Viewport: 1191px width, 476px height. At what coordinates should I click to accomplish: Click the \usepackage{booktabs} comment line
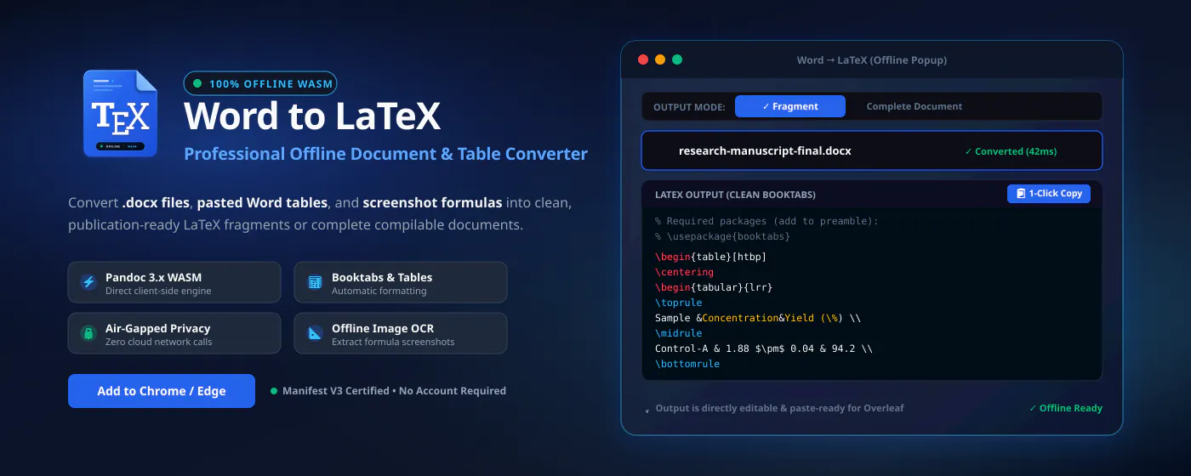click(722, 236)
